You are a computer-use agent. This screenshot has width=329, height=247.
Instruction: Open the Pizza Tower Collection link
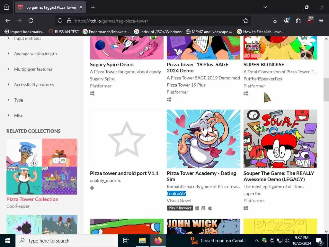click(32, 199)
